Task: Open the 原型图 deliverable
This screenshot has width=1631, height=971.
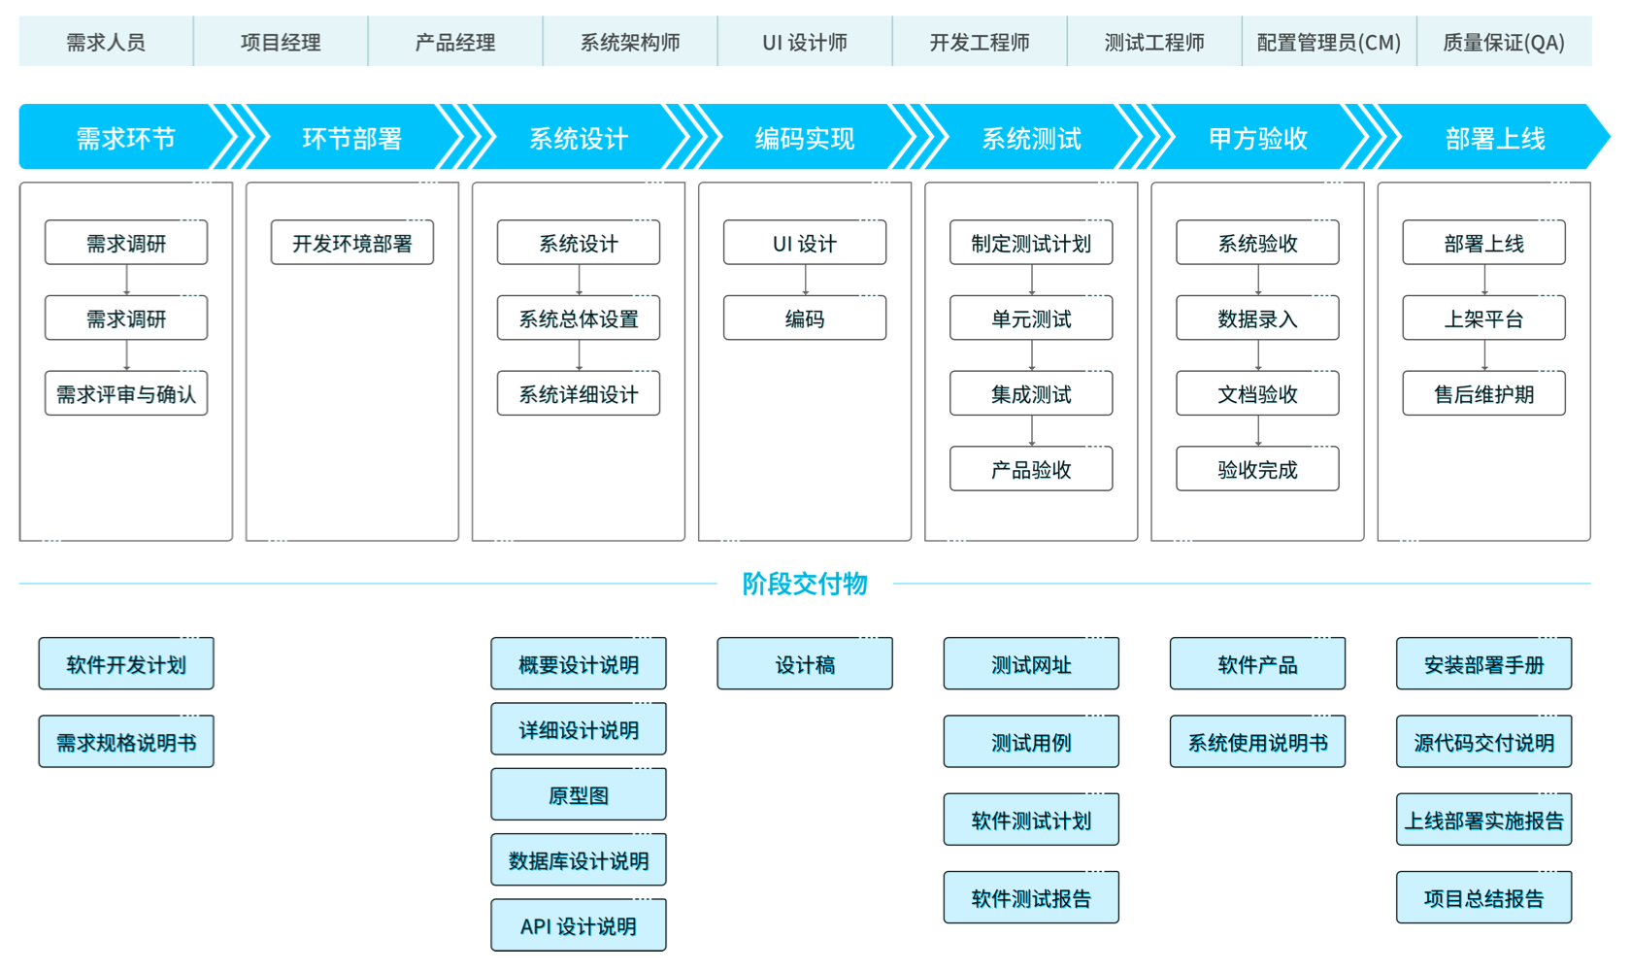Action: 579,794
